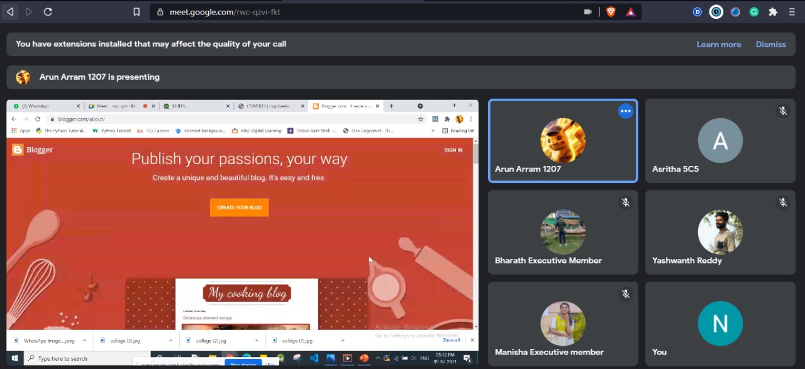This screenshot has height=369, width=805.
Task: Click the blue D extension icon
Action: [x=697, y=11]
